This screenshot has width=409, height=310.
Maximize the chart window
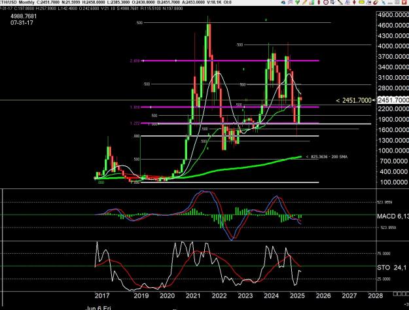[397, 2]
